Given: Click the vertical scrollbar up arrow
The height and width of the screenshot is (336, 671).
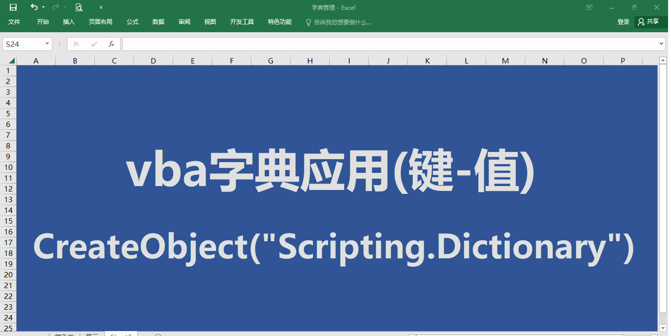Looking at the screenshot, I should 663,61.
